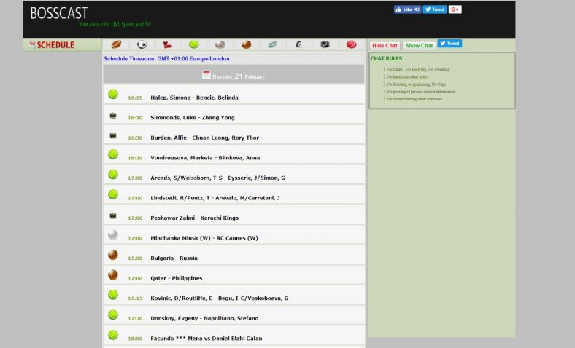Image resolution: width=575 pixels, height=348 pixels.
Task: Select the red ball sport filter
Action: [x=351, y=44]
